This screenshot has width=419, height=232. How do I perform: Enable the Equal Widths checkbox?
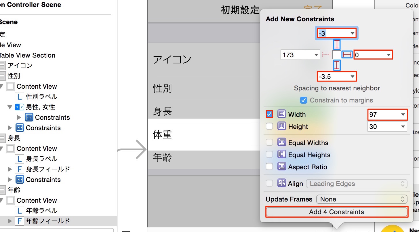[269, 142]
